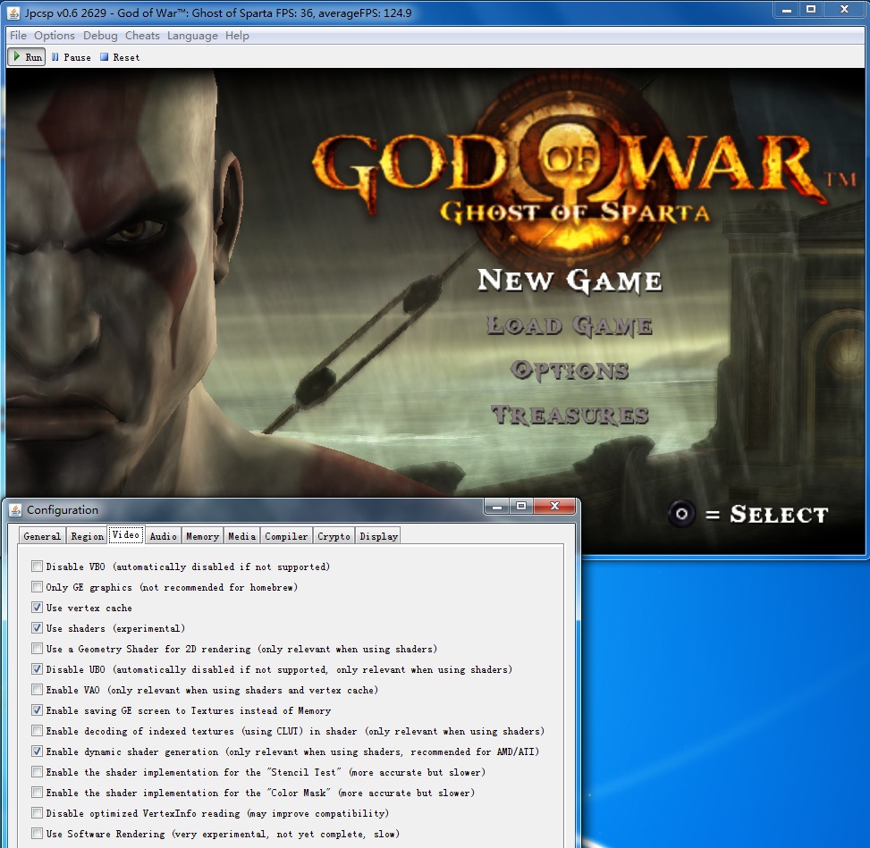Click the Jpcsp Java icon in title bar
This screenshot has width=870, height=848.
(x=14, y=13)
